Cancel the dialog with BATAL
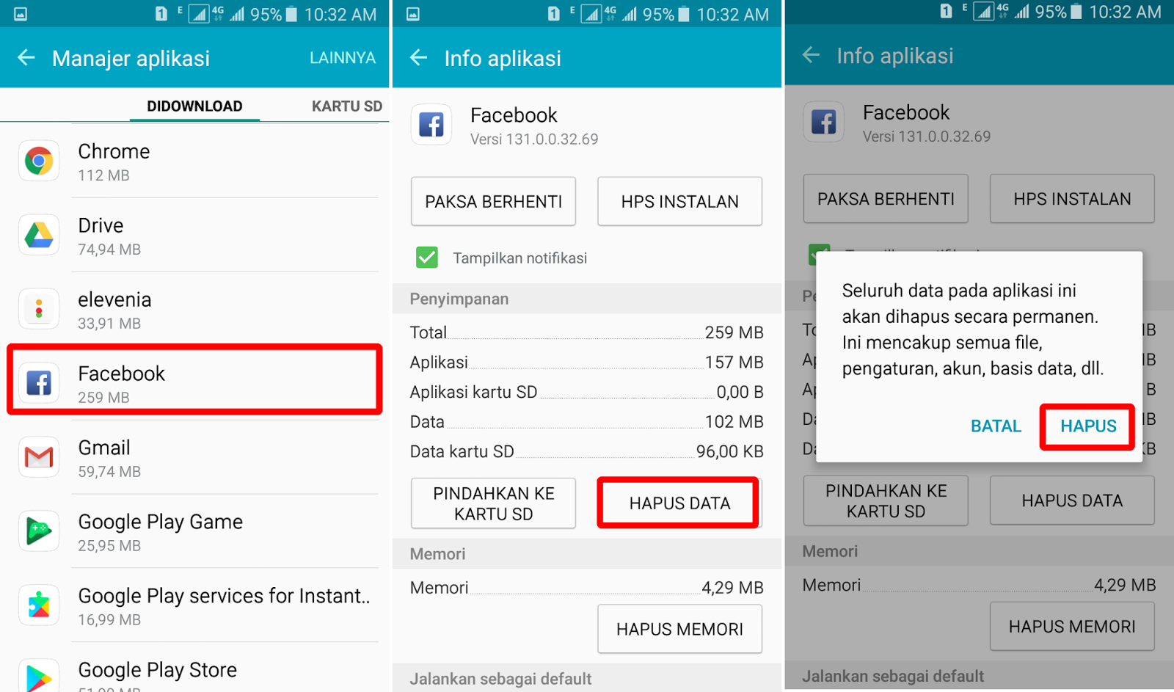 click(996, 426)
